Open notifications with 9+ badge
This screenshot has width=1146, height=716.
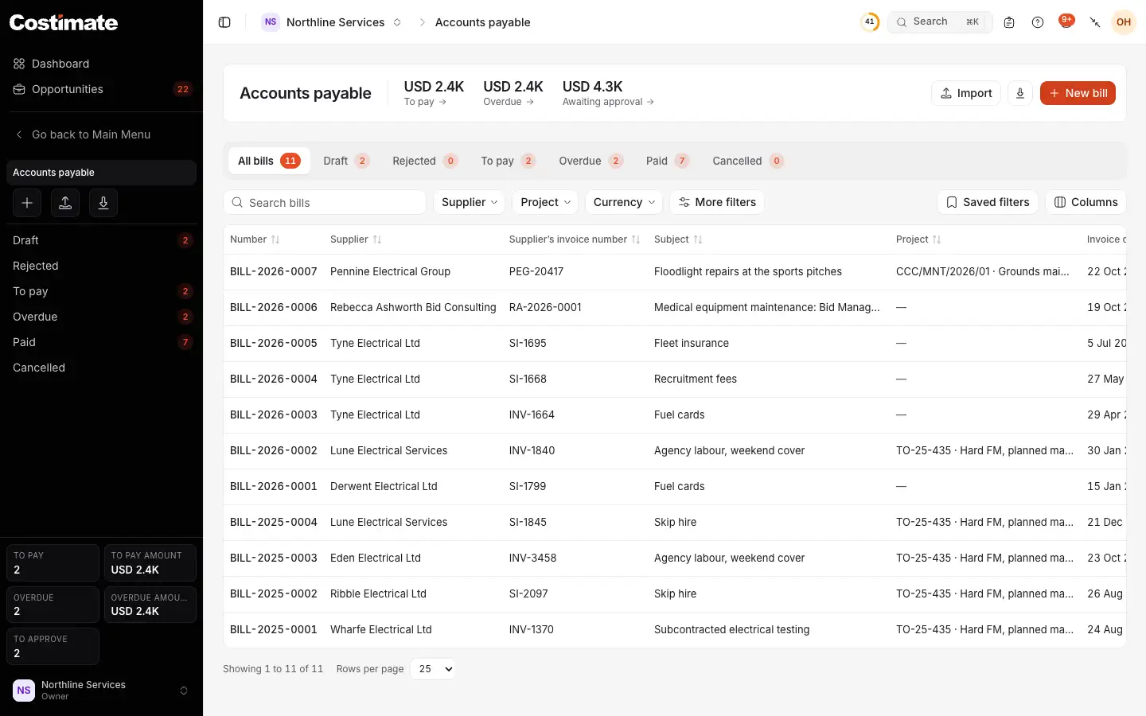[1066, 21]
